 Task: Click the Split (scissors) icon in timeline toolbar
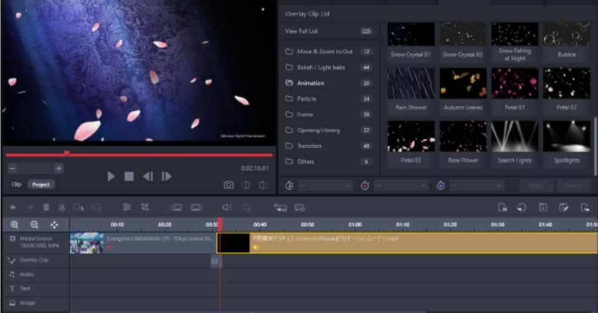[x=62, y=207]
